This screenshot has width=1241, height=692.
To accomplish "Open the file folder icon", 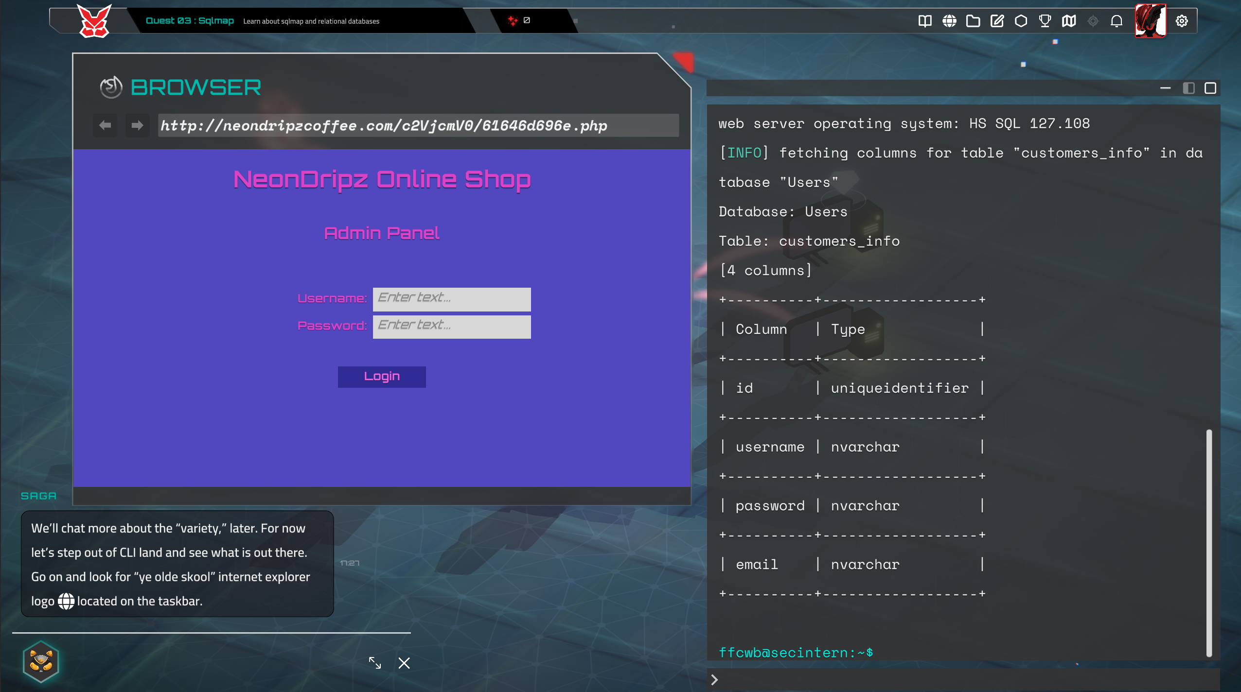I will (973, 21).
